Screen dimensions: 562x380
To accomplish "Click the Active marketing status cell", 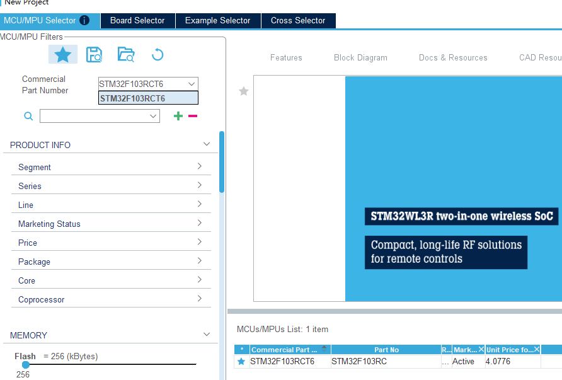I will (469, 361).
